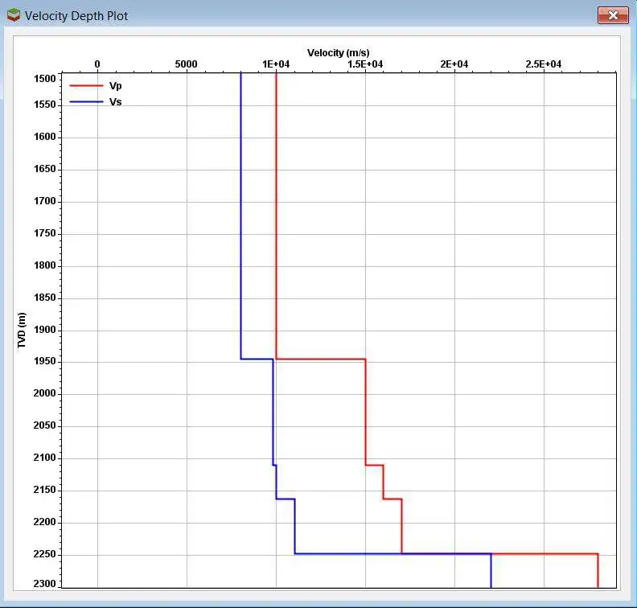The image size is (637, 608).
Task: Select the Vs legend label
Action: pyautogui.click(x=115, y=102)
